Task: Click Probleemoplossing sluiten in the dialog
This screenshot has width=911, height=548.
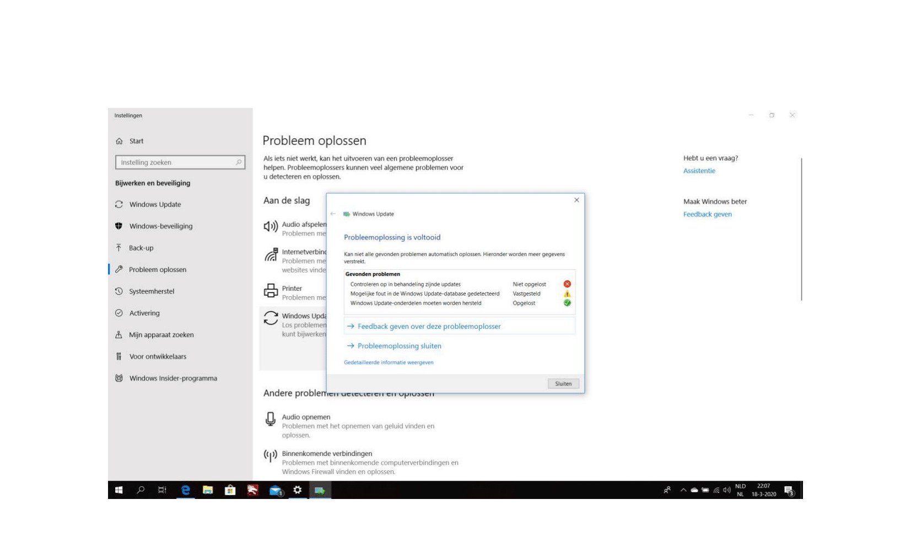Action: (399, 346)
